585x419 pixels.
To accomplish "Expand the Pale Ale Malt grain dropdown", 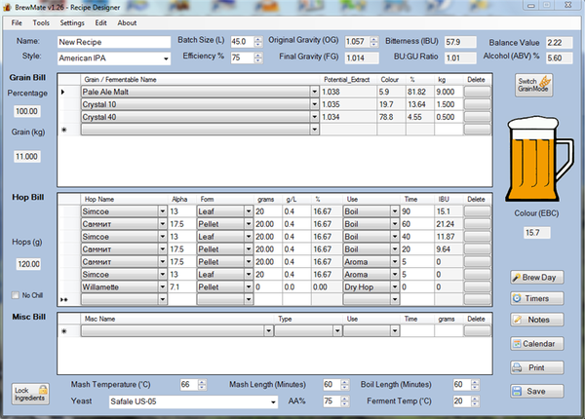I will (314, 92).
